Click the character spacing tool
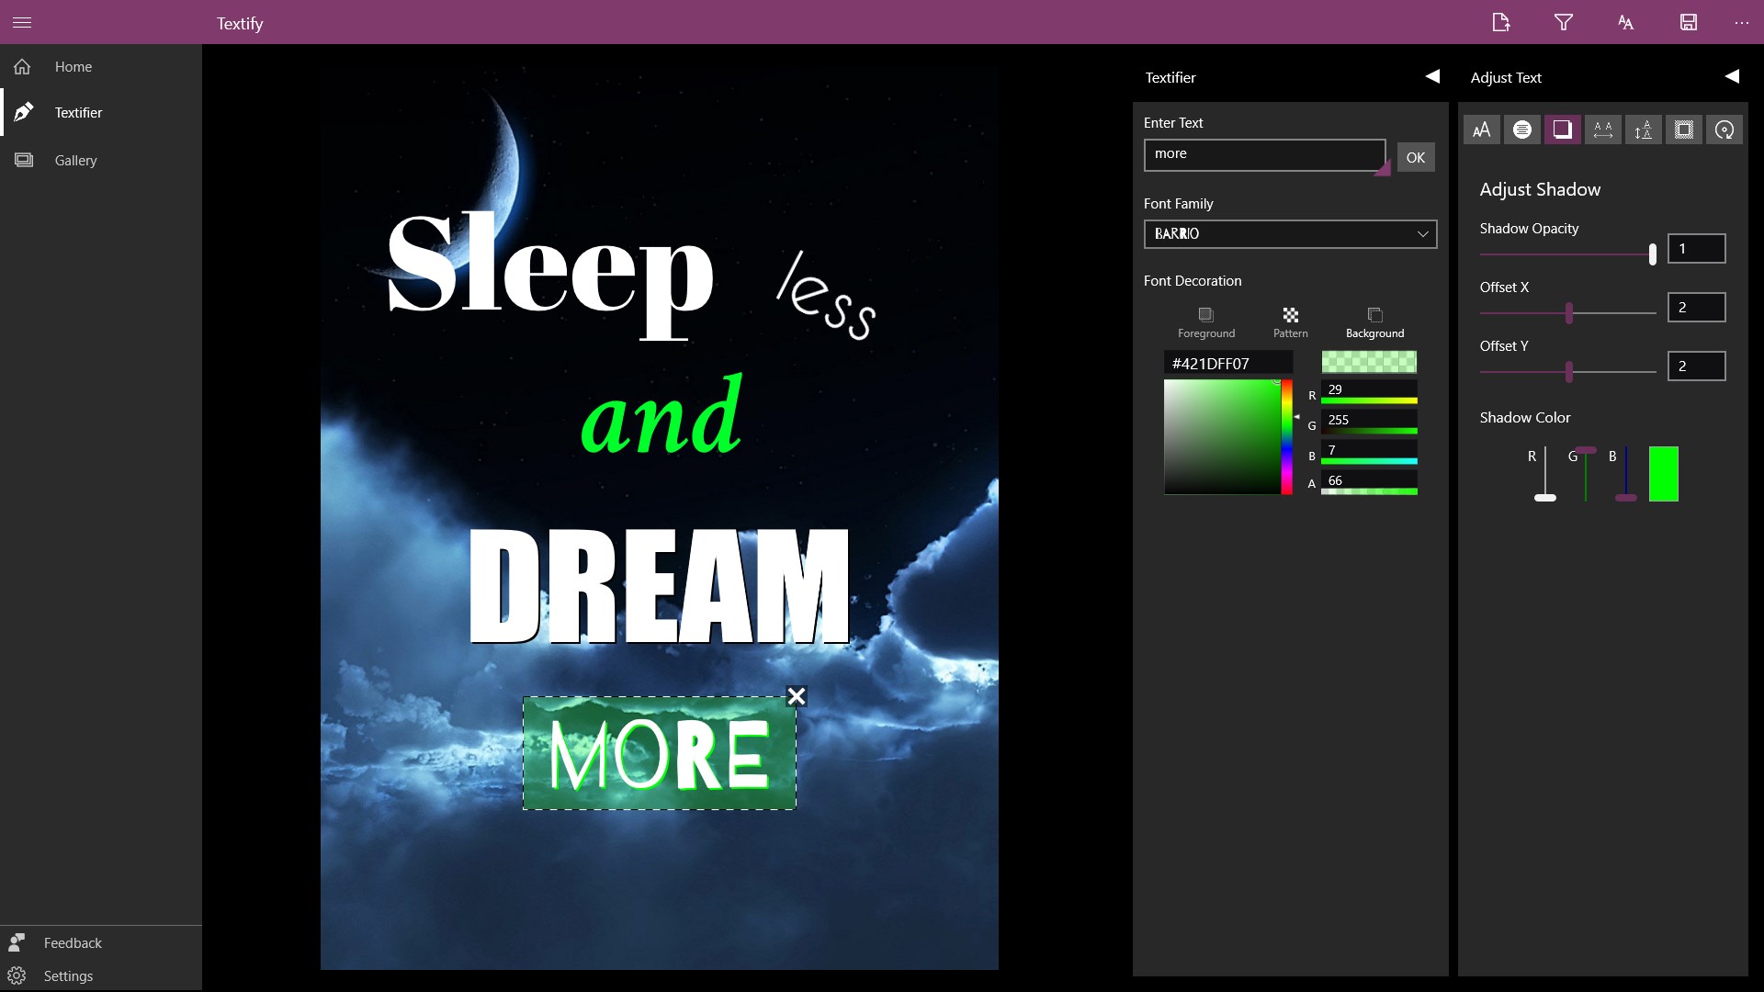Viewport: 1764px width, 992px height. tap(1602, 130)
